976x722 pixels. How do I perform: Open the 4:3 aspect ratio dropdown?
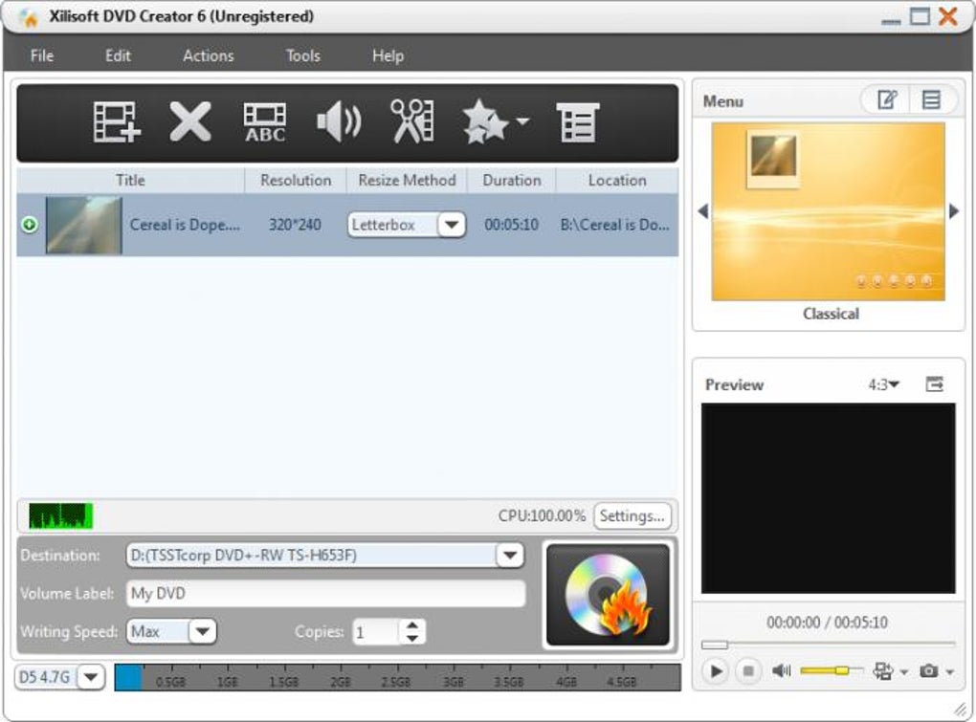[884, 385]
